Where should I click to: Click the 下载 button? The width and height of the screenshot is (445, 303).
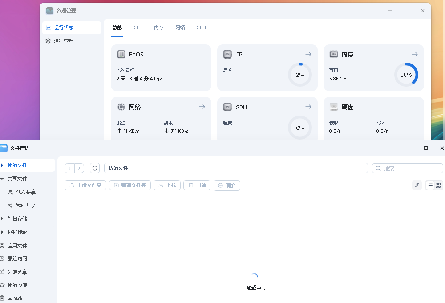click(x=167, y=185)
